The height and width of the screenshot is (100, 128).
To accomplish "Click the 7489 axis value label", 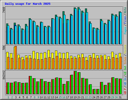I will click(4, 10).
